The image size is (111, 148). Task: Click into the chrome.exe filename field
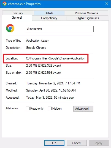click(60, 29)
